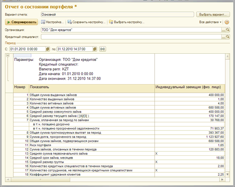
Task: Open Выбрать настройку folder icon
Action: pyautogui.click(x=111, y=22)
